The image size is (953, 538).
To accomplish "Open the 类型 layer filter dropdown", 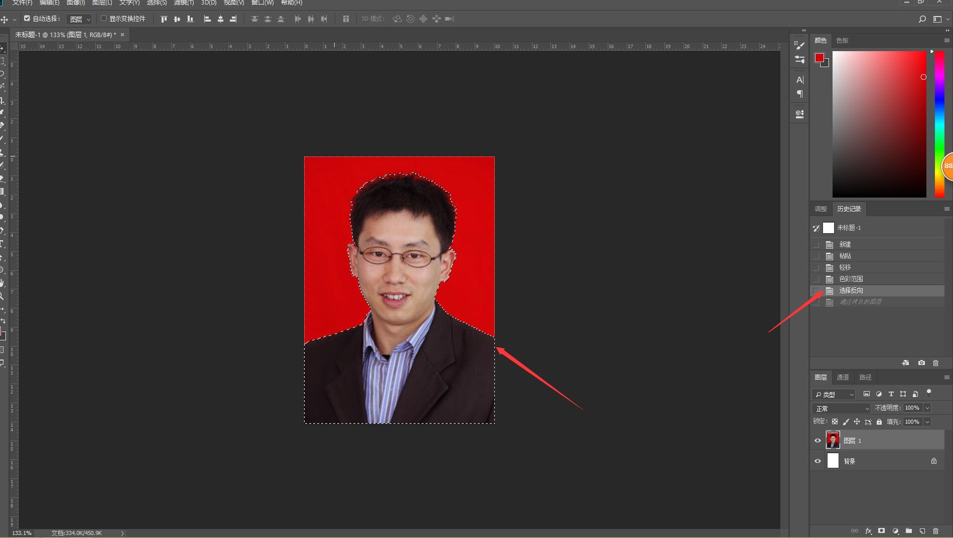I will (834, 394).
